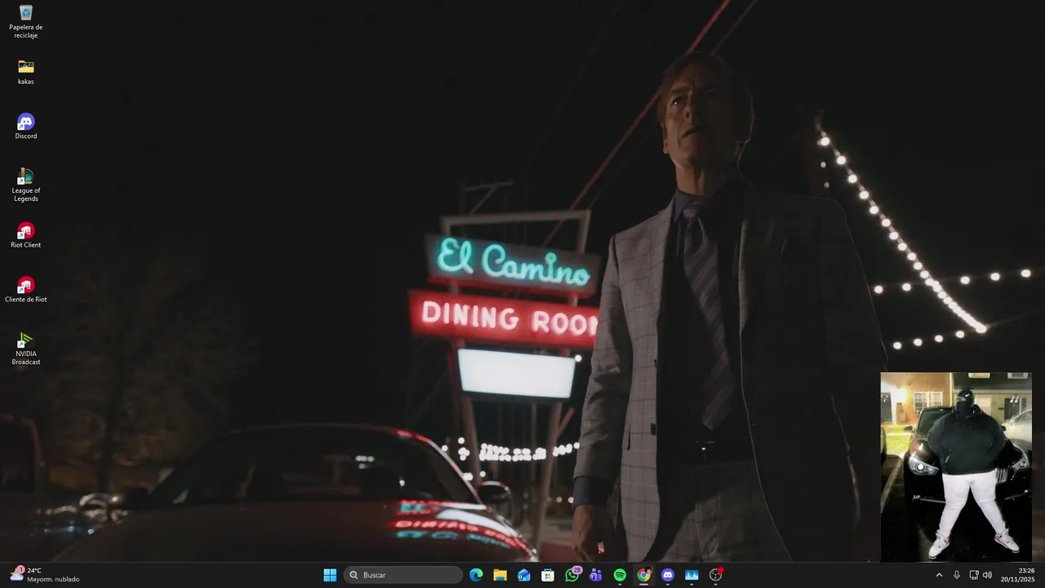Launch Microsoft Edge from the taskbar
This screenshot has width=1045, height=588.
point(476,575)
